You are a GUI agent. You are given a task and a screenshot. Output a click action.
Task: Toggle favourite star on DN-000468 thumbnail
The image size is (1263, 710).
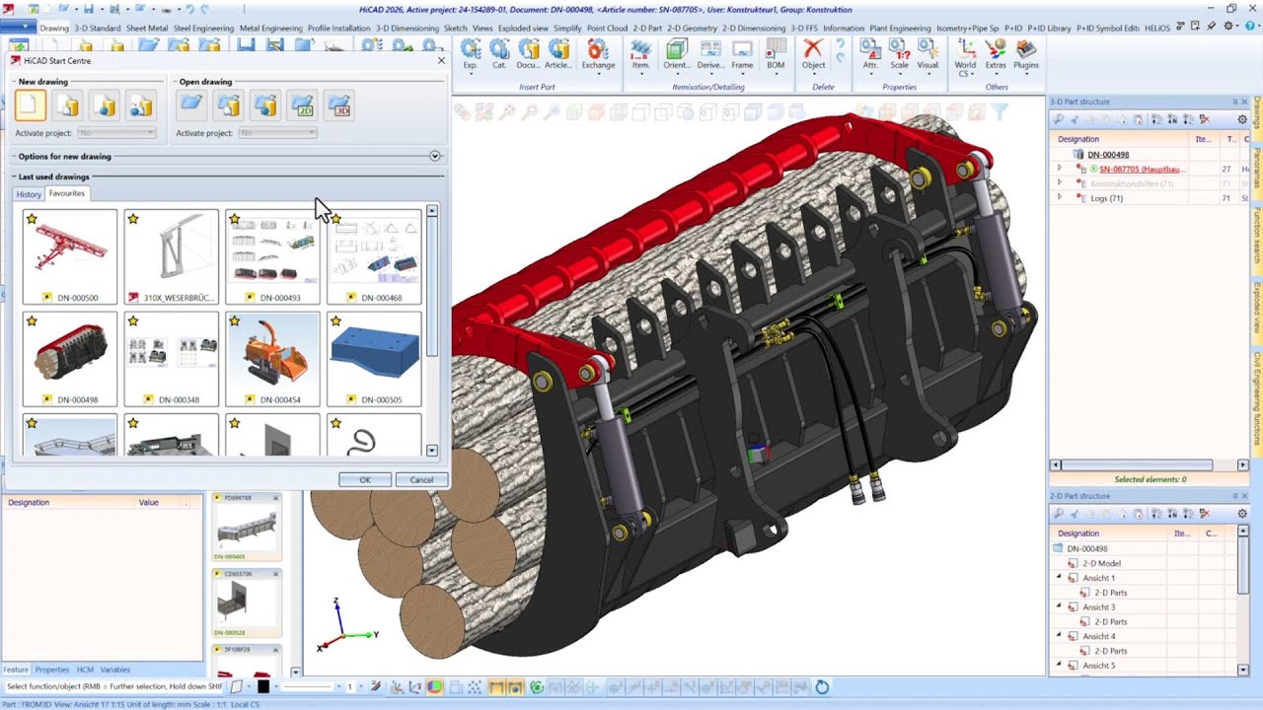pyautogui.click(x=335, y=219)
